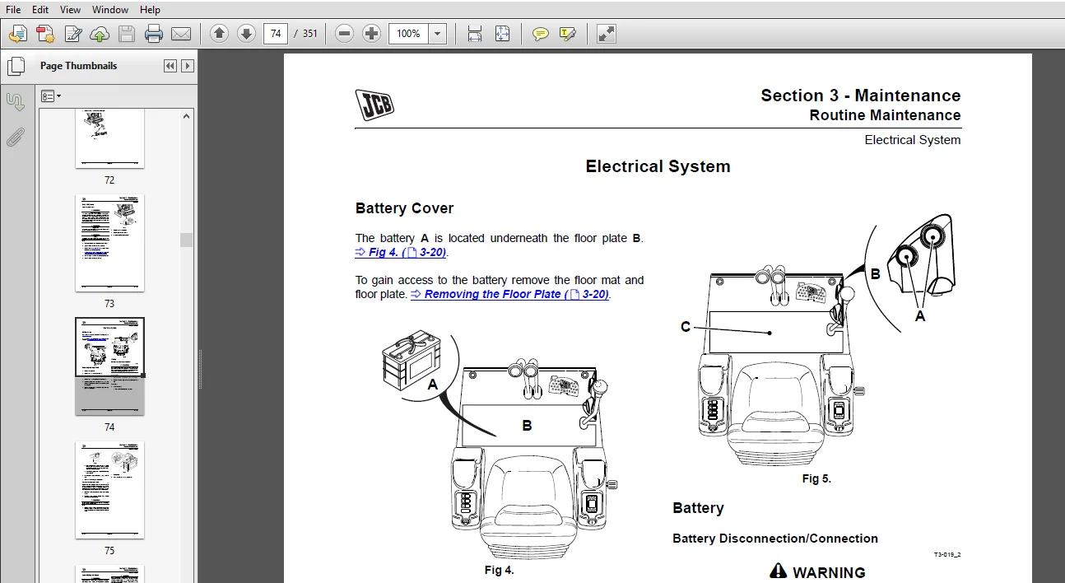Add a sticky note comment

click(x=540, y=34)
